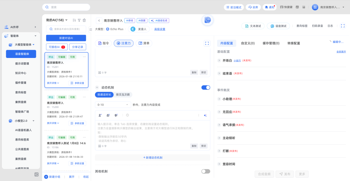Switch to the 转接配置 tab
The width and height of the screenshot is (350, 181).
294,43
